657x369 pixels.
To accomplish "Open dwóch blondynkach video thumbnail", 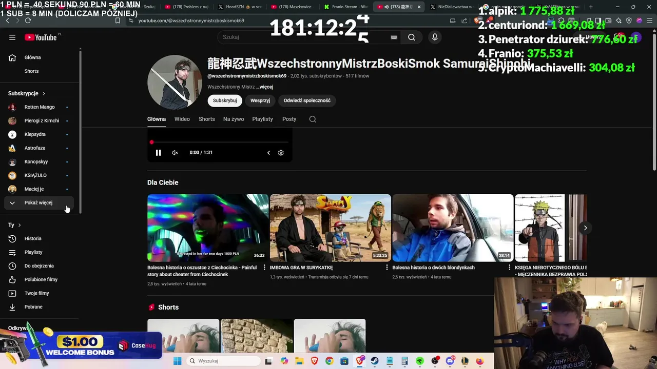I will [453, 228].
